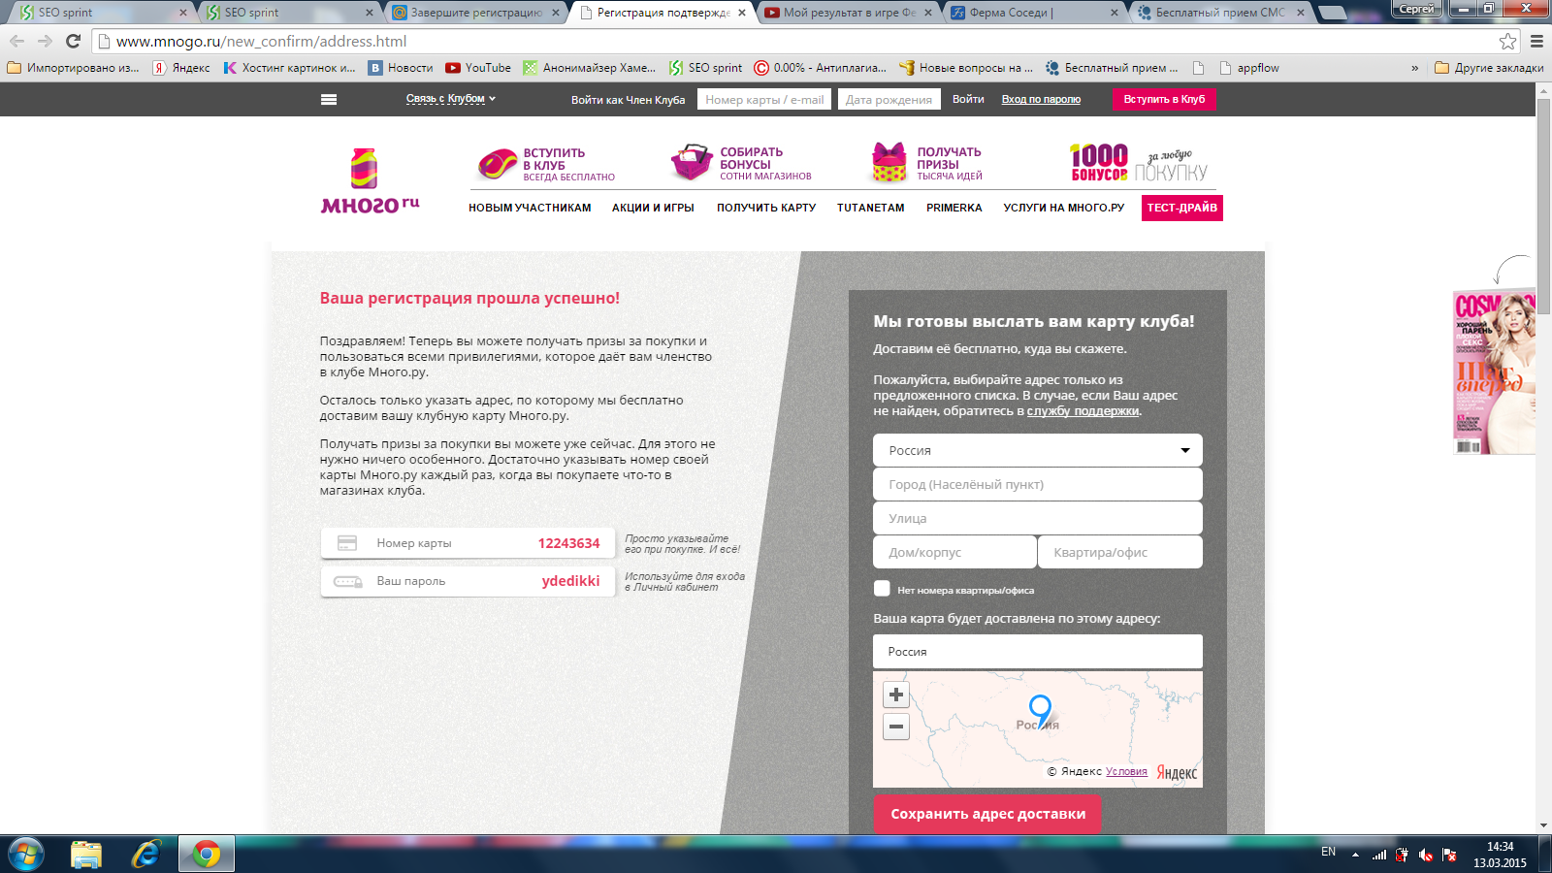Launch Internet Explorer from taskbar
The image size is (1552, 873).
click(x=145, y=855)
